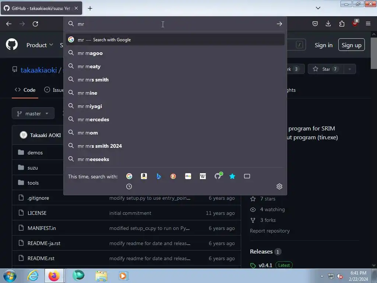The image size is (377, 283).
Task: Choose suggestion mr meaty
Action: (175, 66)
